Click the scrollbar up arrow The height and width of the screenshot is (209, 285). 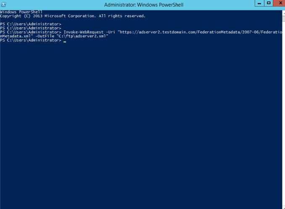(284, 13)
